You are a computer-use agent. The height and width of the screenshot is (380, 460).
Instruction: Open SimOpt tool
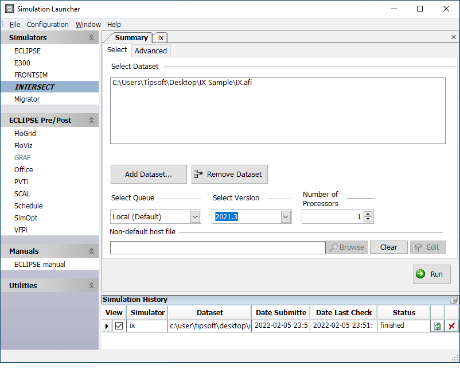[26, 218]
